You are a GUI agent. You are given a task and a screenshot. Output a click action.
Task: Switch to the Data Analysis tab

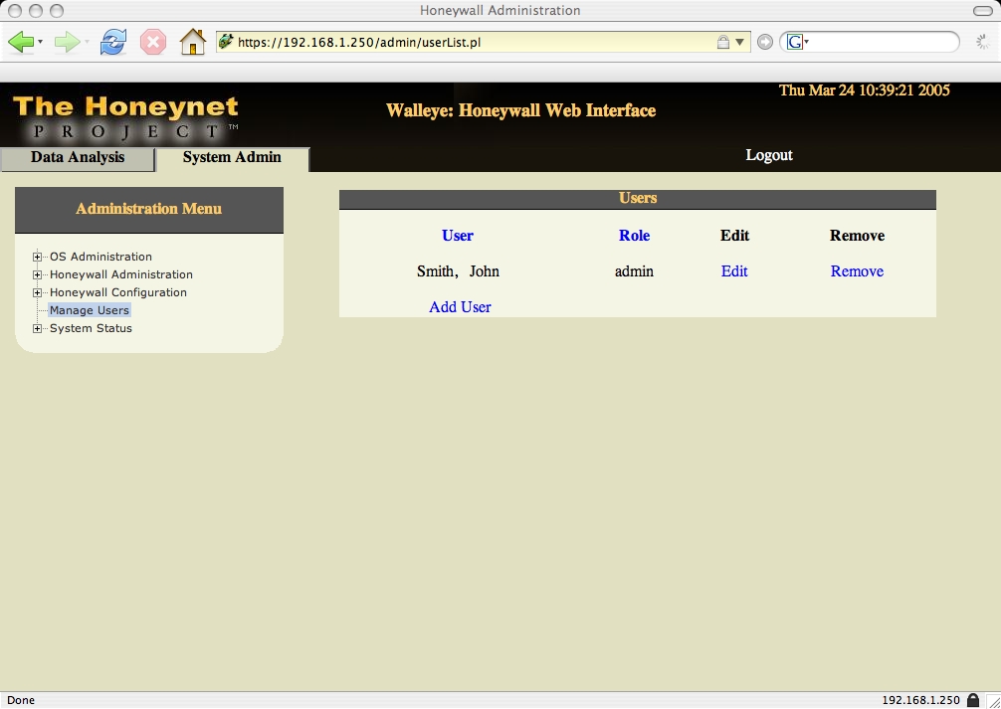tap(78, 158)
